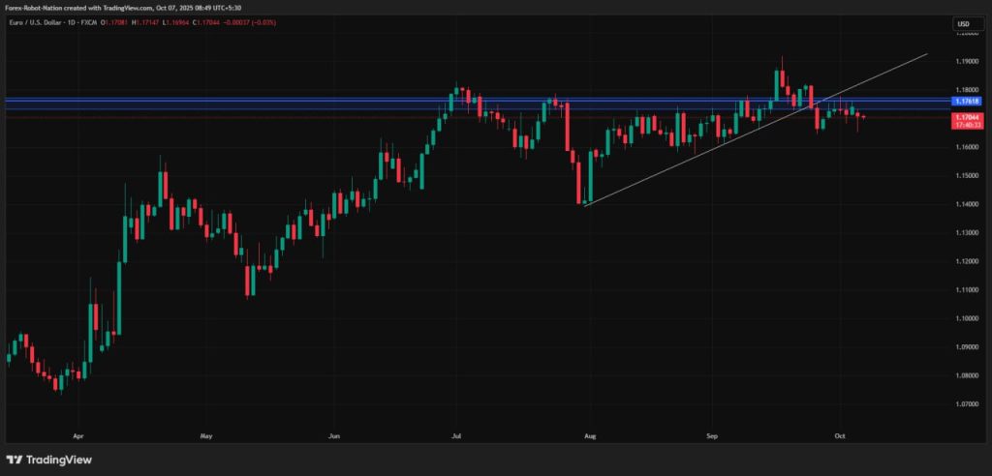Screen dimensions: 992x476
Task: Click the May label on time axis
Action: [204, 436]
